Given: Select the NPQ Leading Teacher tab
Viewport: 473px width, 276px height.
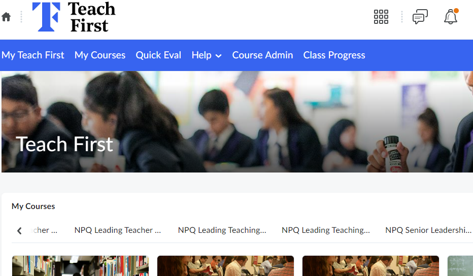Looking at the screenshot, I should (x=118, y=230).
